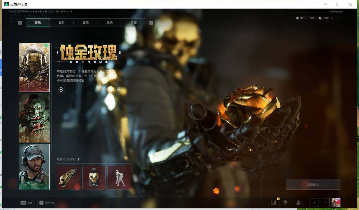Open the squad members icon
Screen dimensions: 359x210
(300, 203)
